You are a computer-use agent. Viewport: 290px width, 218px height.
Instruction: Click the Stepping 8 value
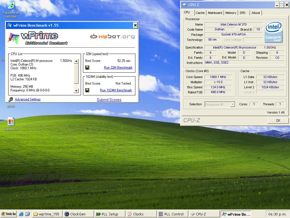pyautogui.click(x=277, y=53)
